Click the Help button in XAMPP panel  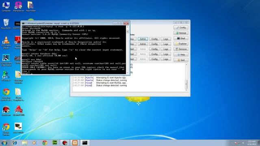[181, 54]
